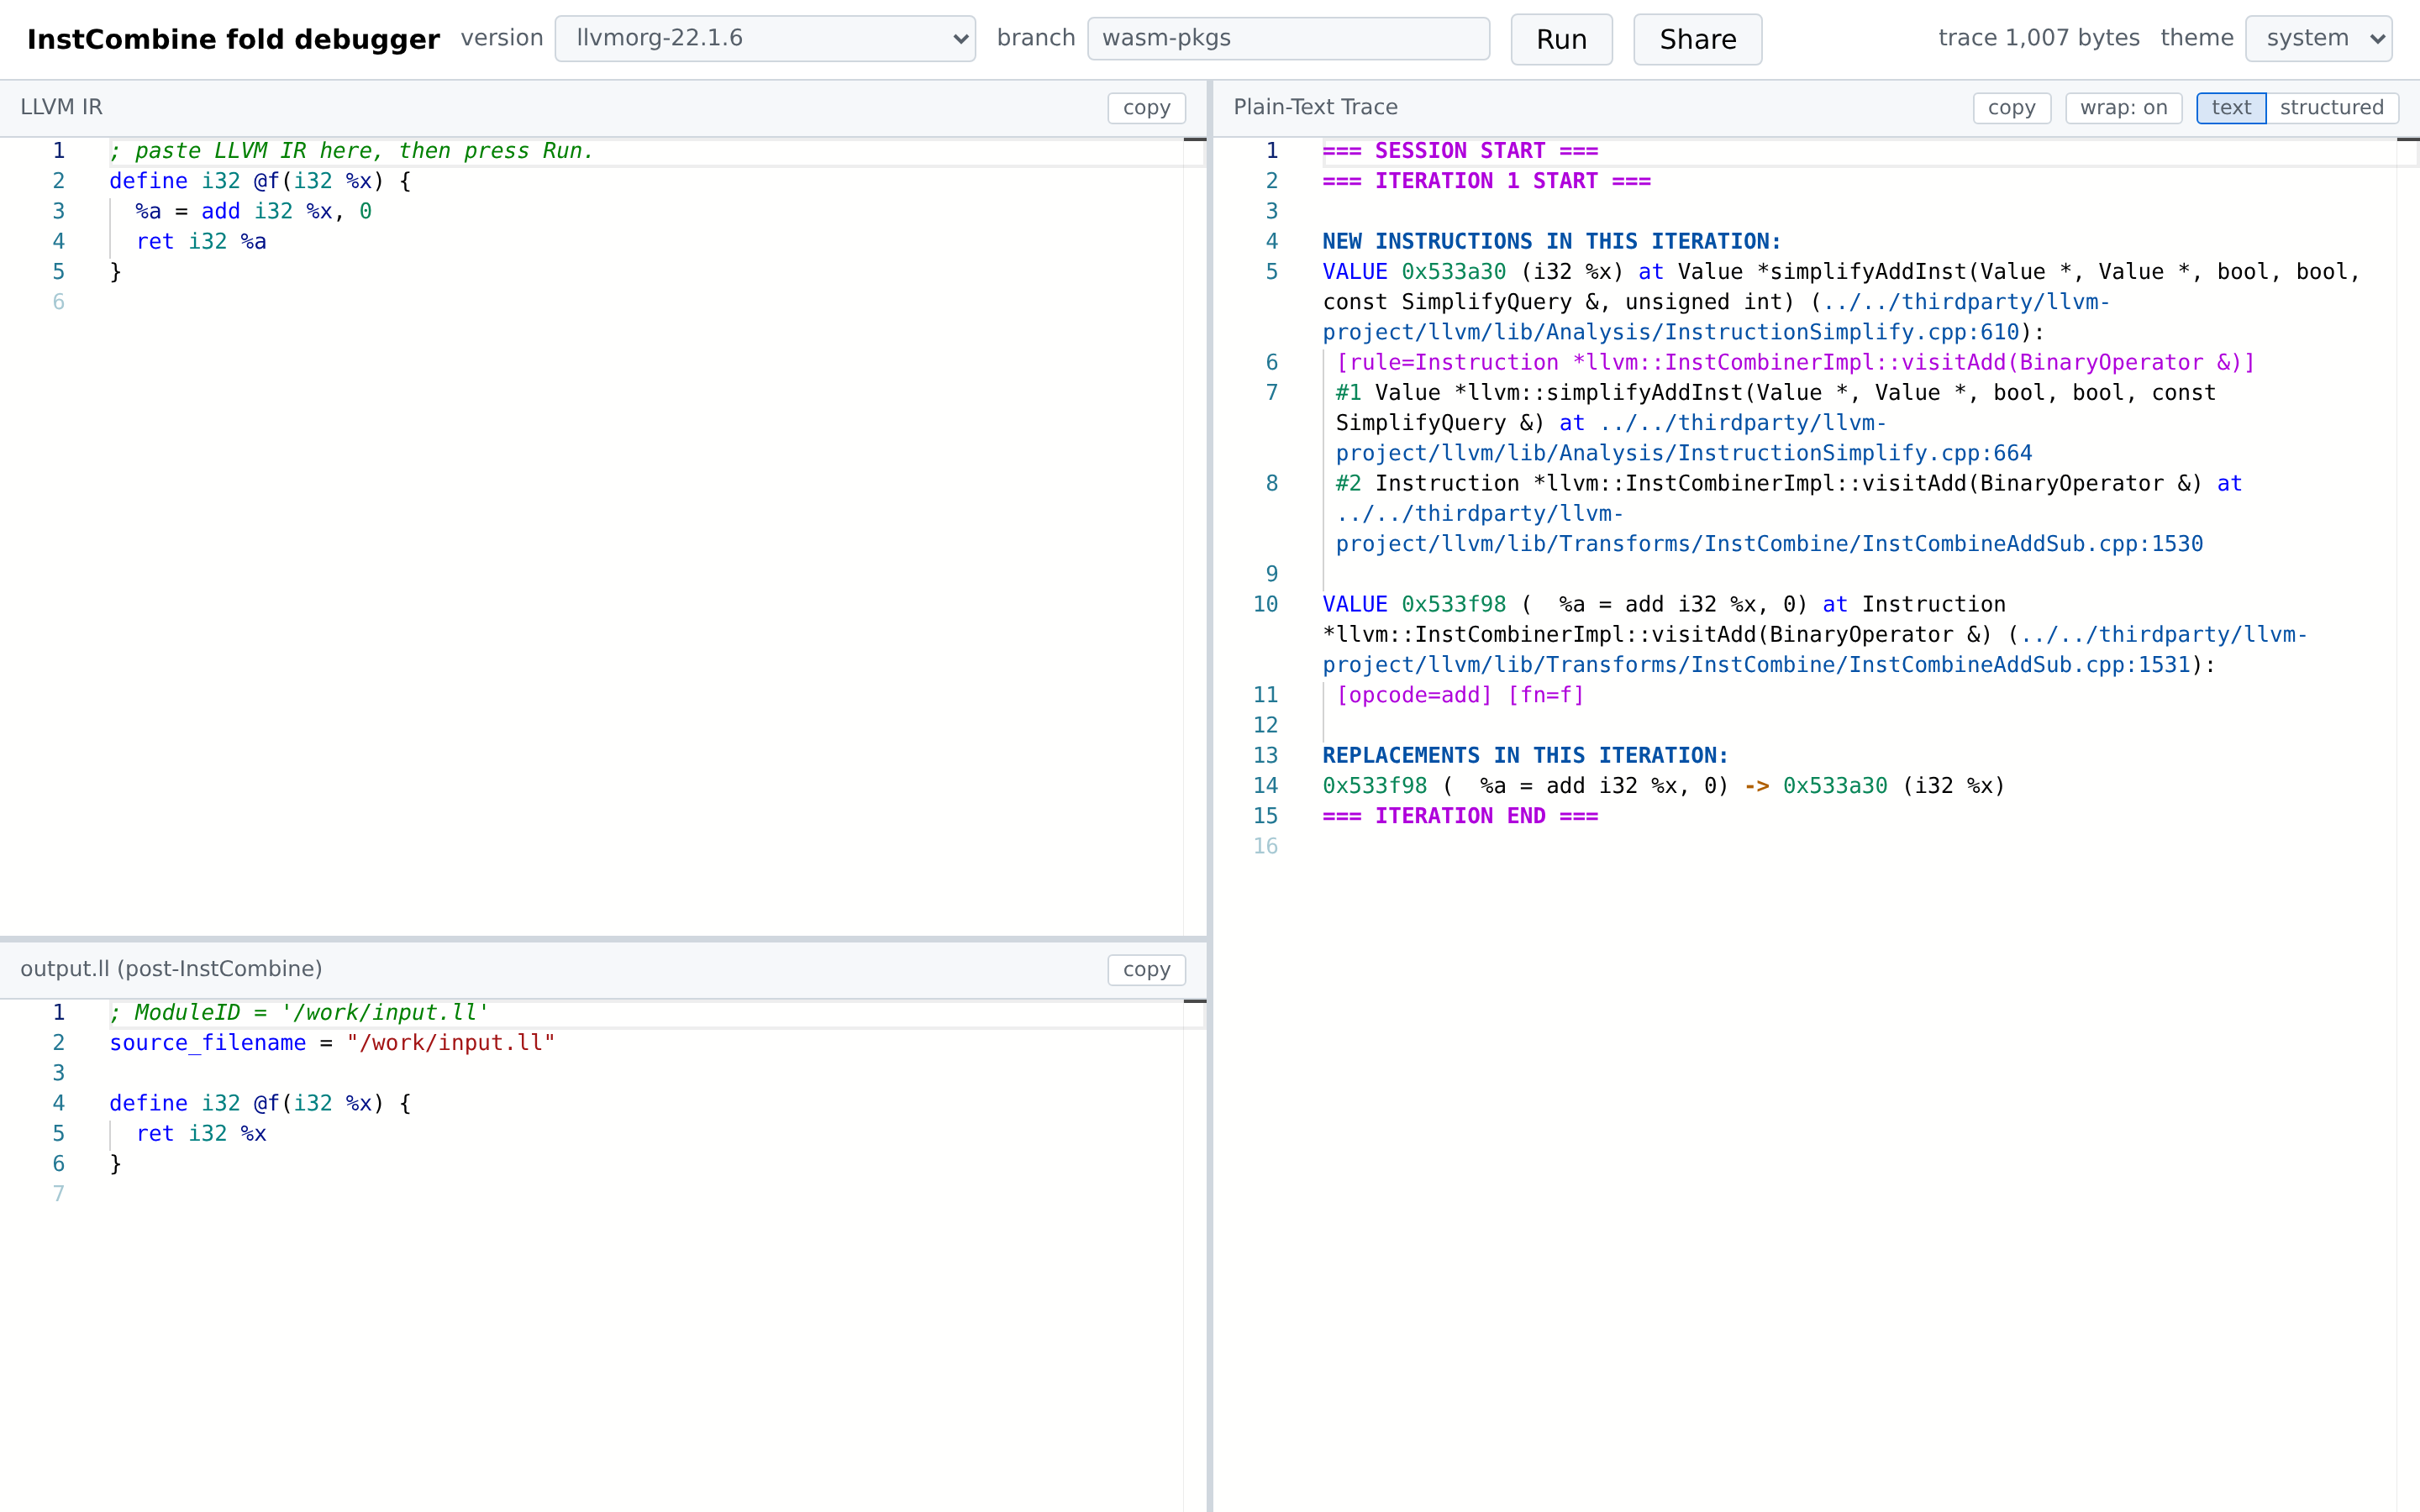Click the '; ModuleID' comment in output panel

coord(299,1013)
